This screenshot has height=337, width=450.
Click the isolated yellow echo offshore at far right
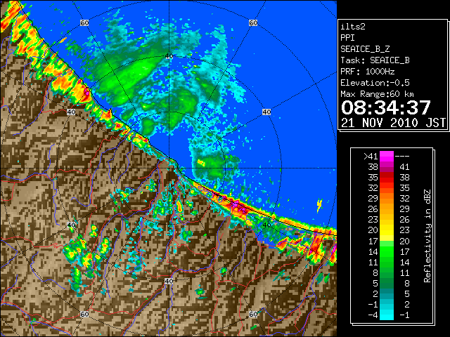click(x=319, y=205)
